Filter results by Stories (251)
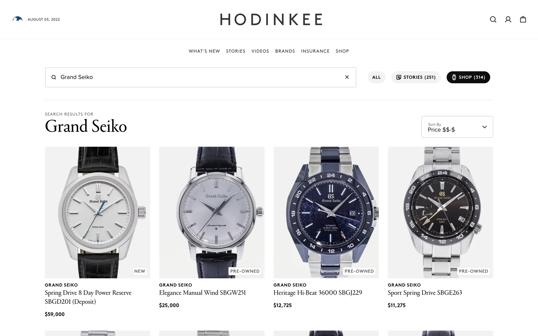This screenshot has height=336, width=538. tap(416, 77)
